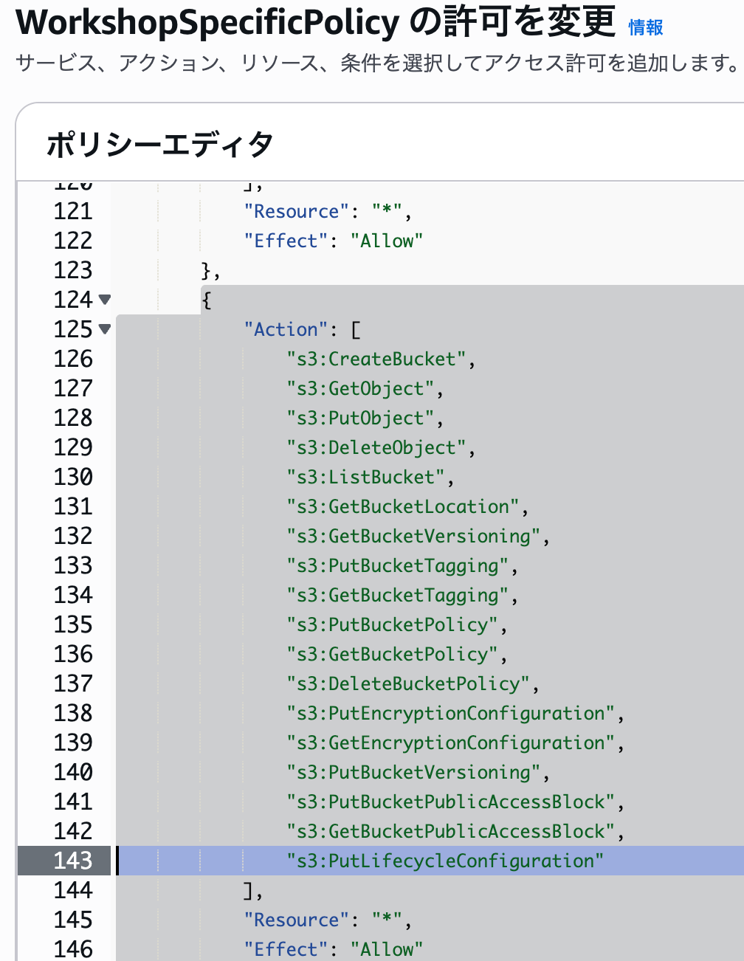Select line number 126 in the gutter
The image size is (744, 961).
click(74, 359)
